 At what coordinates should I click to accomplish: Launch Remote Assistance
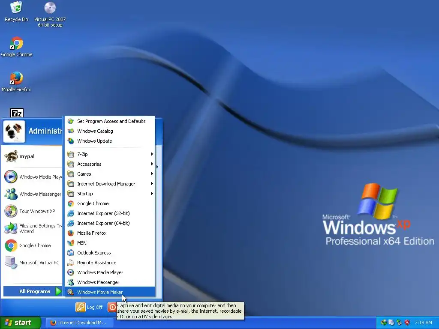pos(110,263)
